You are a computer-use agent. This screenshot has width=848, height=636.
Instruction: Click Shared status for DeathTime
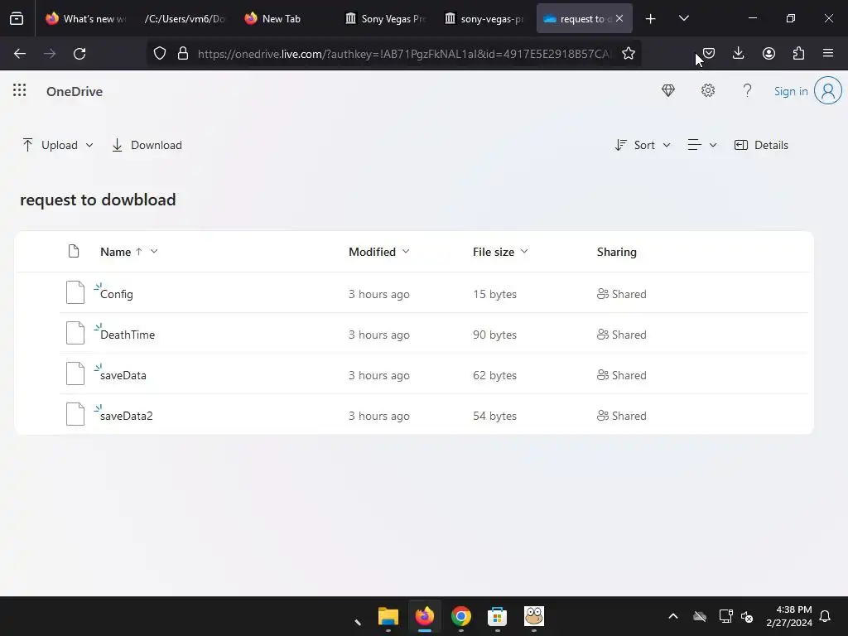coord(621,335)
